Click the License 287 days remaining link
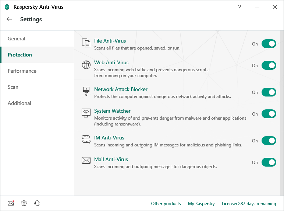Screen dimensions: 284x211 coord(249,204)
